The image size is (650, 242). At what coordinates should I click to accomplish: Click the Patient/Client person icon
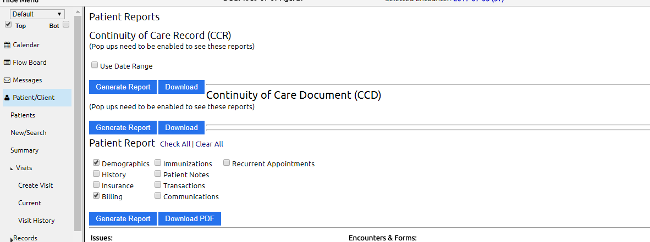pyautogui.click(x=7, y=98)
